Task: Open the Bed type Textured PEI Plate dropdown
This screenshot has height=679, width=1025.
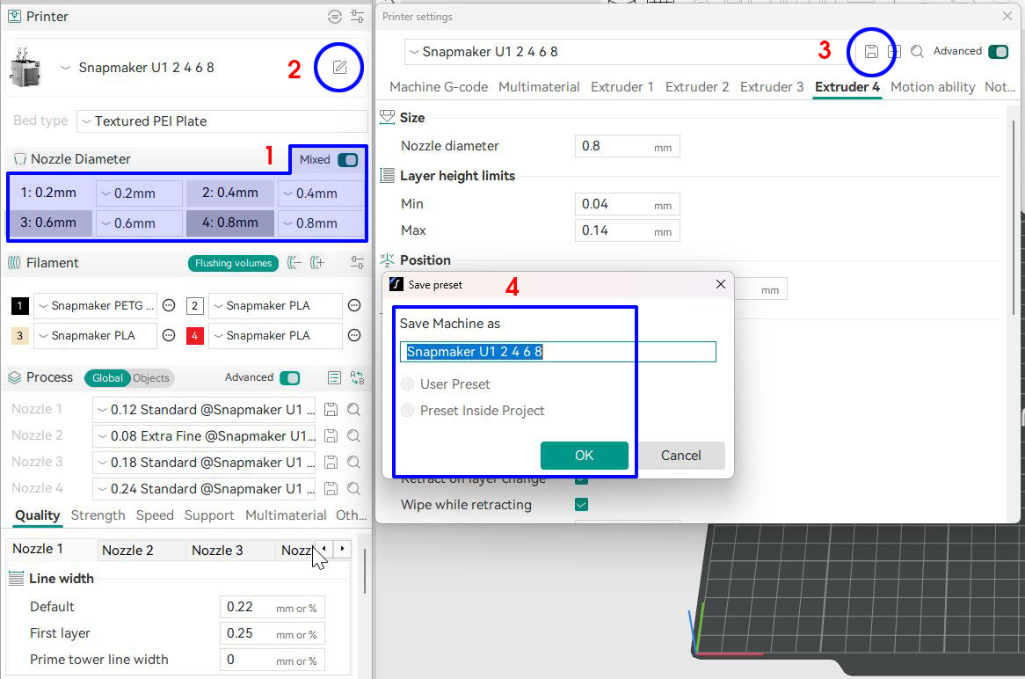Action: click(222, 121)
